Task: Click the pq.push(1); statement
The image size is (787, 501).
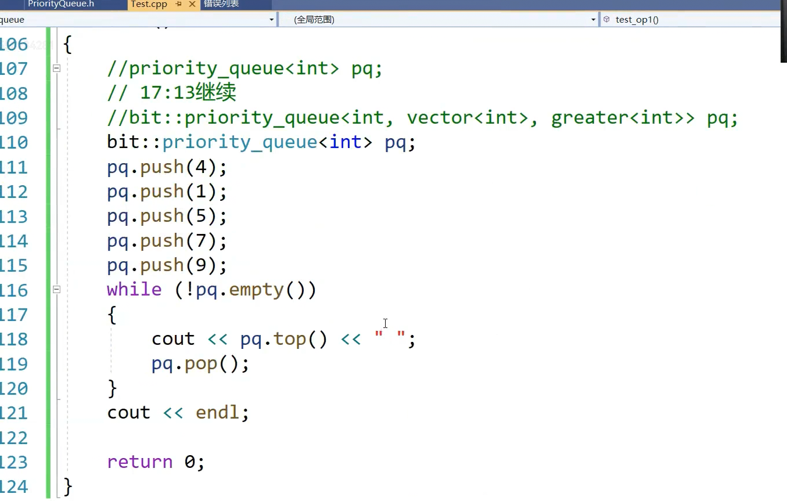Action: (167, 192)
